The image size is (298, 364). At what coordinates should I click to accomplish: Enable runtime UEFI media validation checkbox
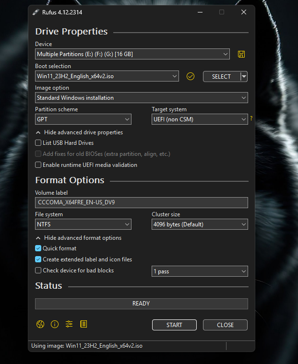[38, 164]
